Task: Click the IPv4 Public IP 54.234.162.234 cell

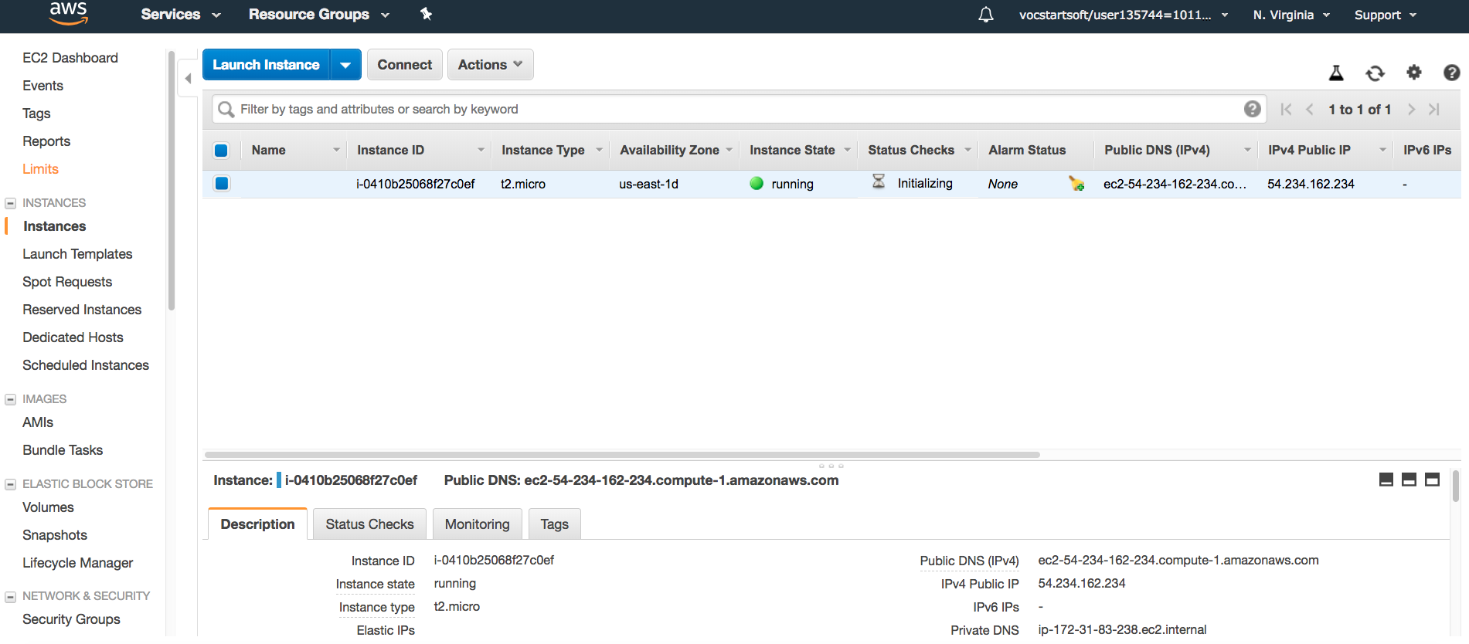Action: (1311, 184)
